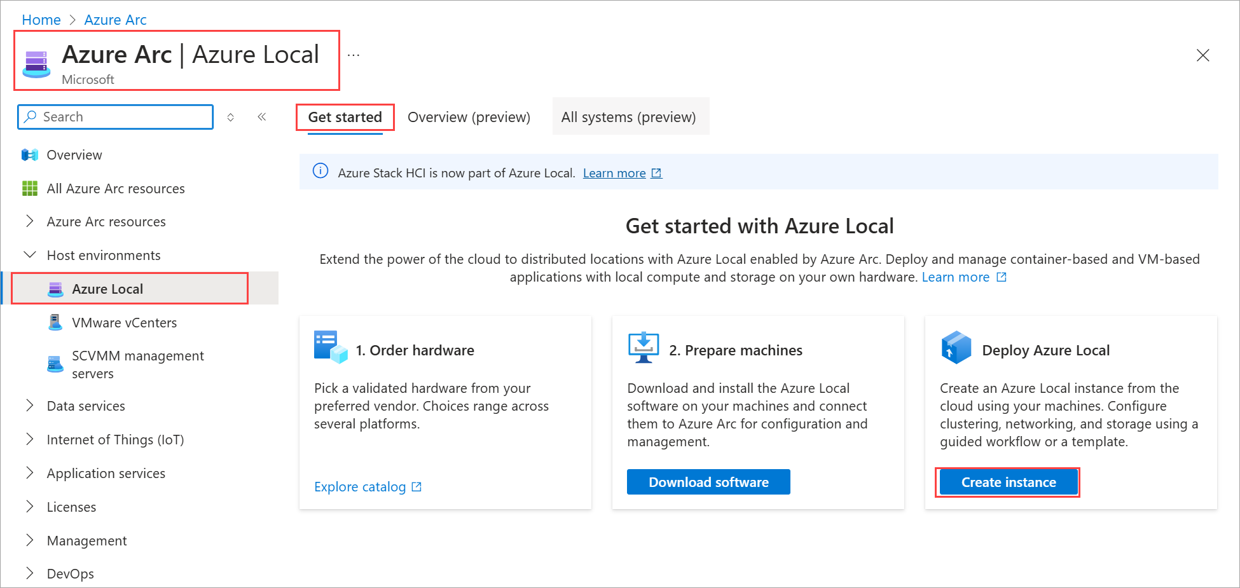The image size is (1240, 588).
Task: Click the info icon in the banner
Action: coord(321,172)
